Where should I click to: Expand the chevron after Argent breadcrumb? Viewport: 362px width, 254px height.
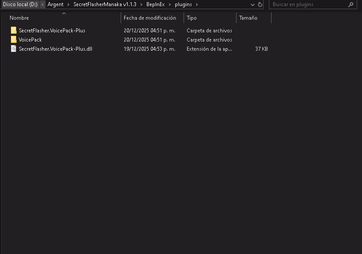coord(69,4)
